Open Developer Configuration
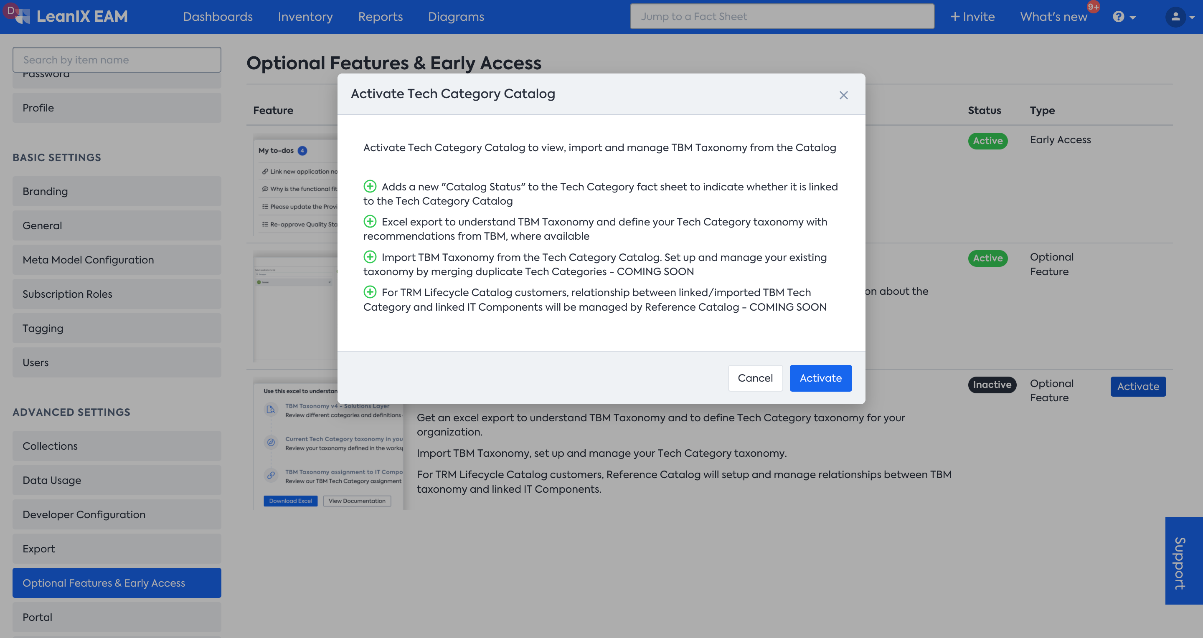Image resolution: width=1203 pixels, height=638 pixels. (x=117, y=514)
